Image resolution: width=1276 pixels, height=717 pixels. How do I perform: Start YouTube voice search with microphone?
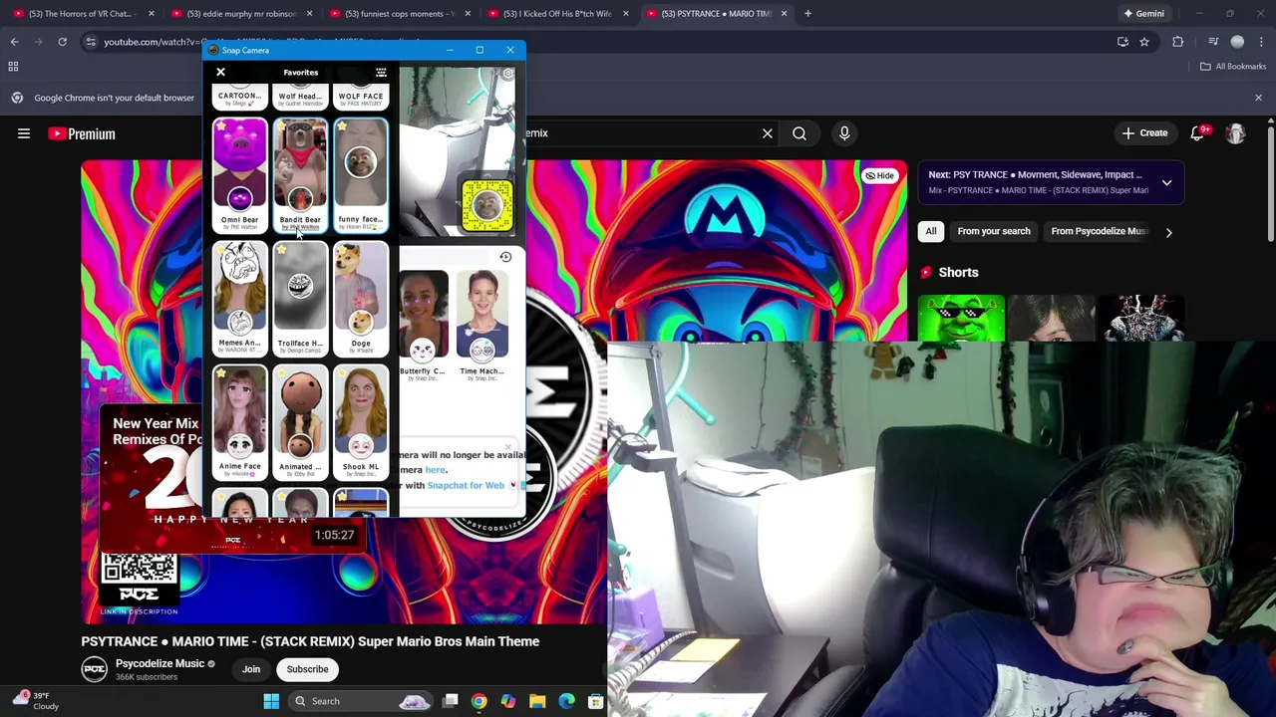844,132
